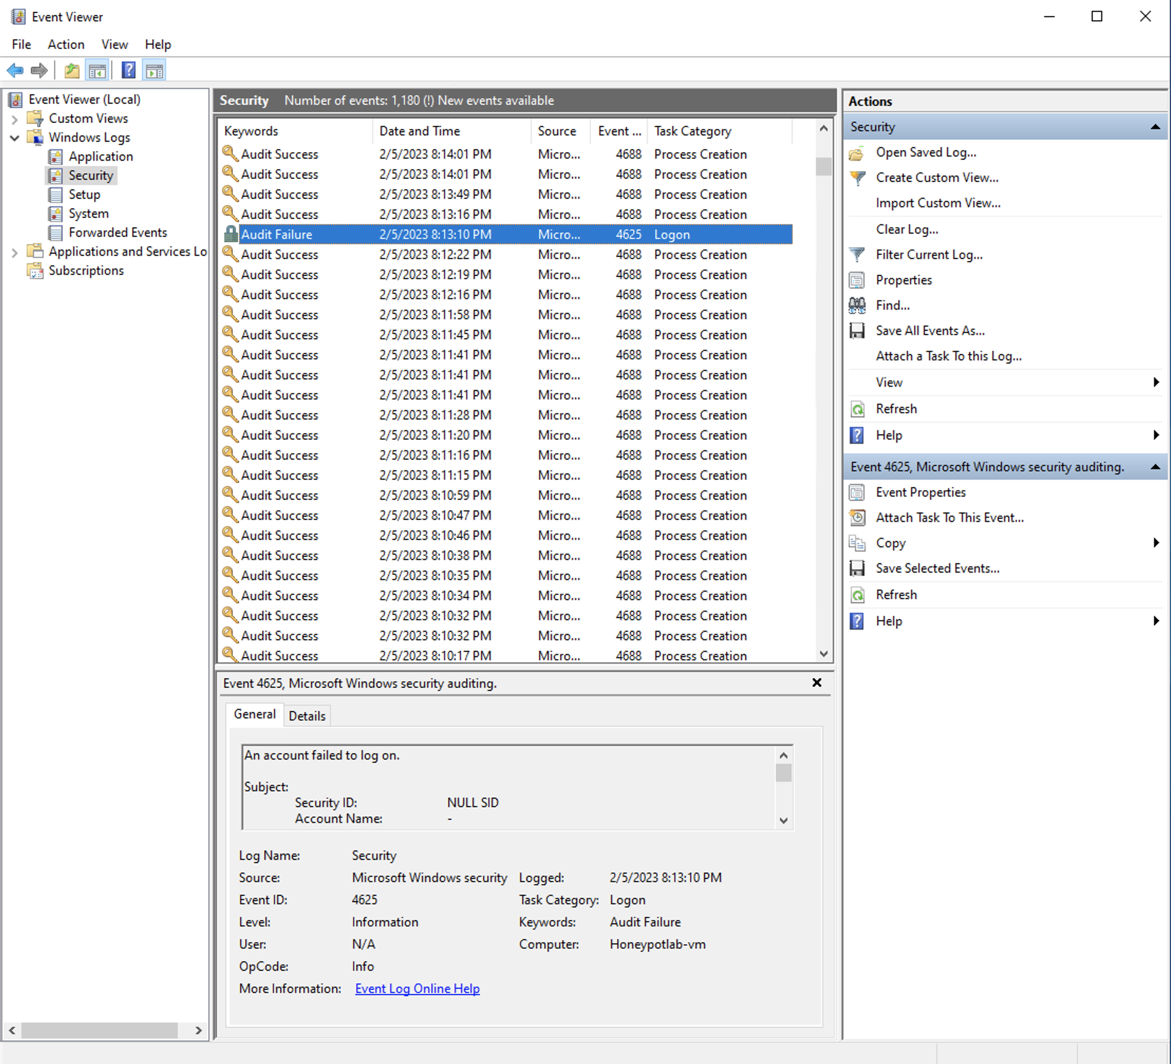Expand Help submenu arrow under Security actions
Screen dimensions: 1171x1064
(1156, 435)
